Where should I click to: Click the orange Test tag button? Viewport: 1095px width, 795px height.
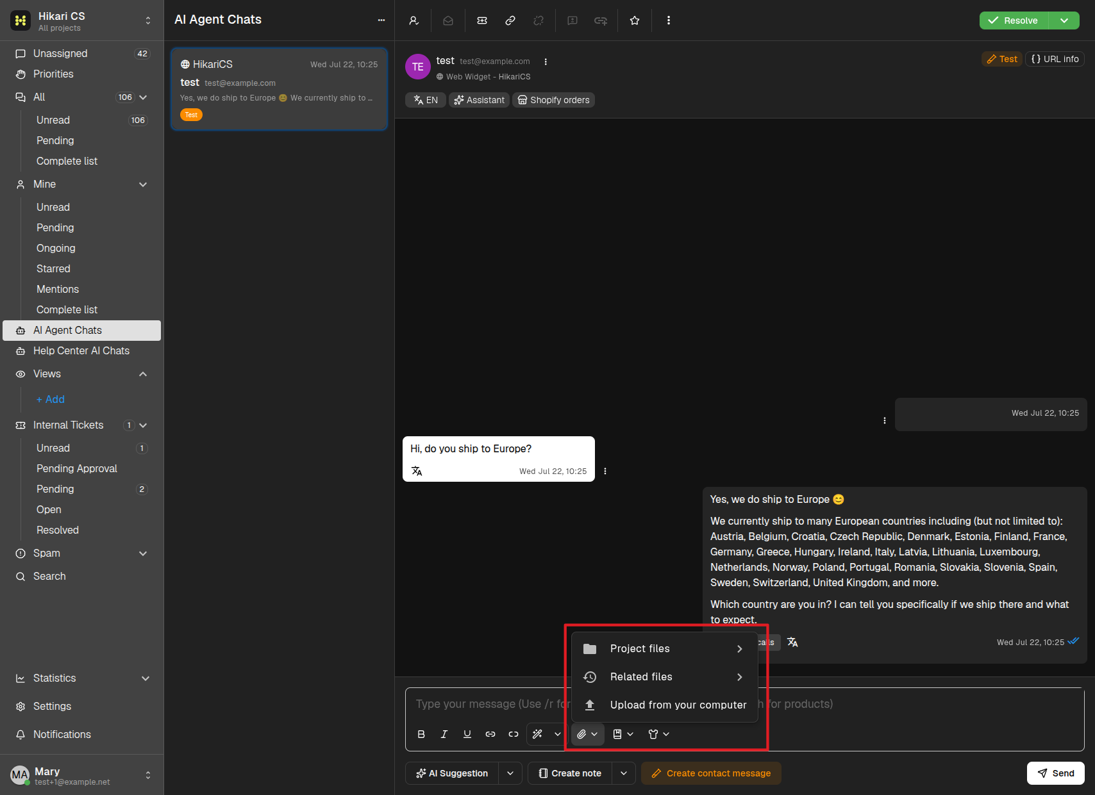click(1002, 59)
